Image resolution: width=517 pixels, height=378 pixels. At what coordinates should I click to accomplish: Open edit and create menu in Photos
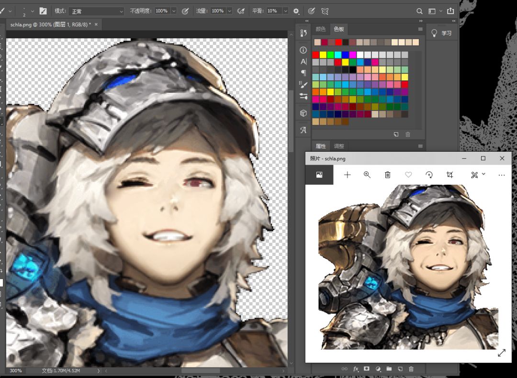coord(478,175)
